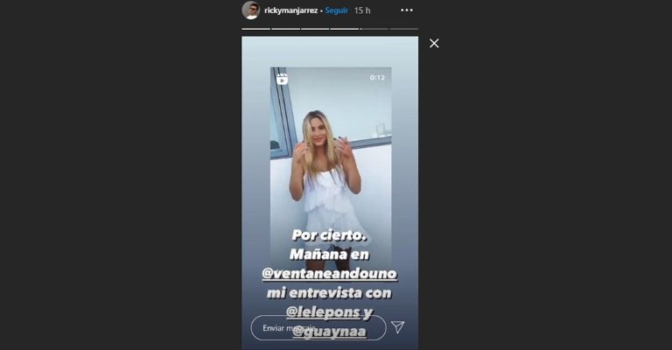Jump to the fourth story progress segment

coord(345,29)
